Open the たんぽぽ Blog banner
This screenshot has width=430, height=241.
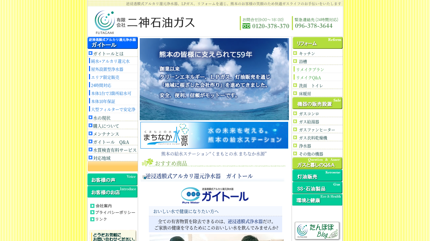317,231
